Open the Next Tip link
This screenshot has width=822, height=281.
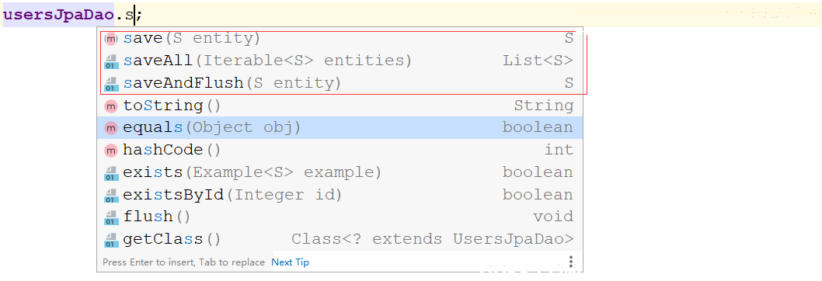(x=290, y=262)
